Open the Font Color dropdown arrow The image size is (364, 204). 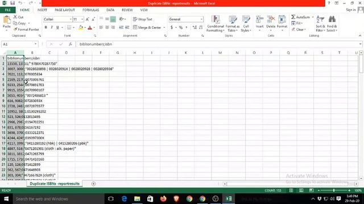(x=94, y=28)
